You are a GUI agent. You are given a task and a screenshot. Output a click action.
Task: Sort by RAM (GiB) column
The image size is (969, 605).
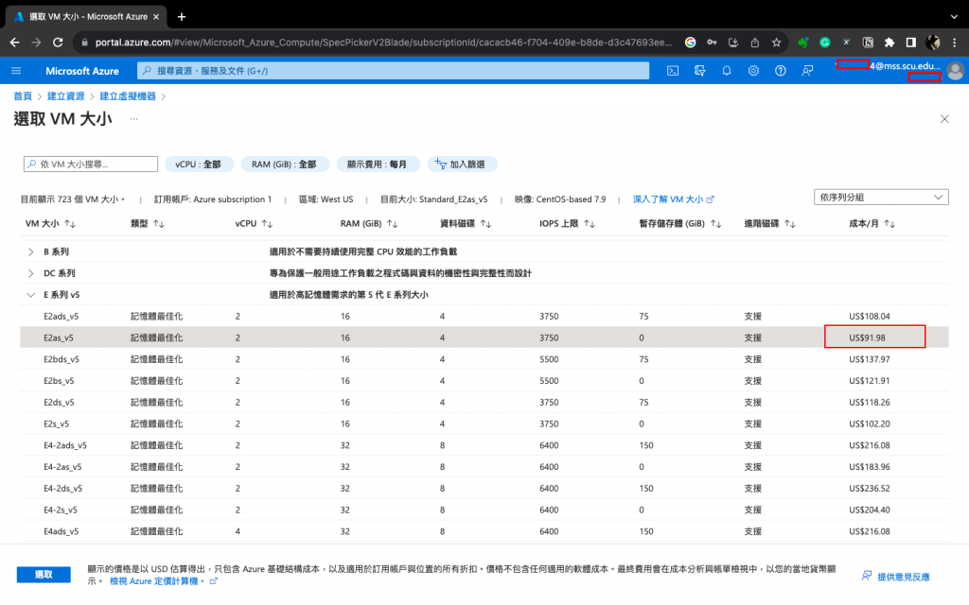tap(369, 223)
